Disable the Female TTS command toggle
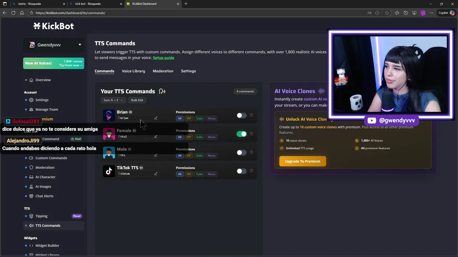 242,134
